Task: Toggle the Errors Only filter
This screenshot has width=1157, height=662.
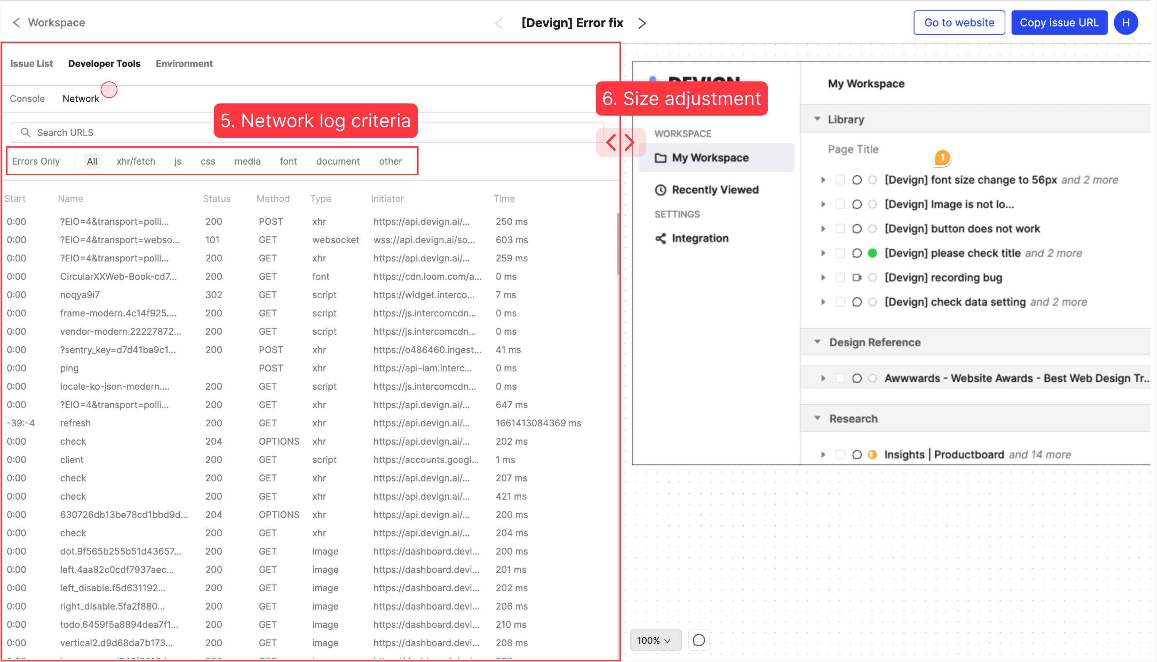Action: (x=36, y=161)
